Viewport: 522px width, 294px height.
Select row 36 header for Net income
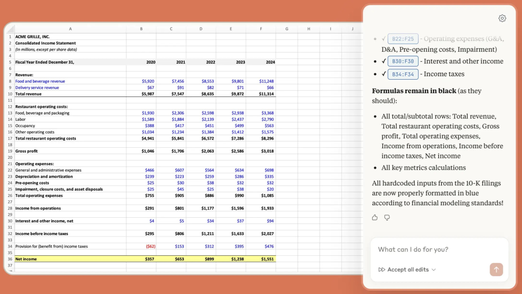[x=10, y=259]
